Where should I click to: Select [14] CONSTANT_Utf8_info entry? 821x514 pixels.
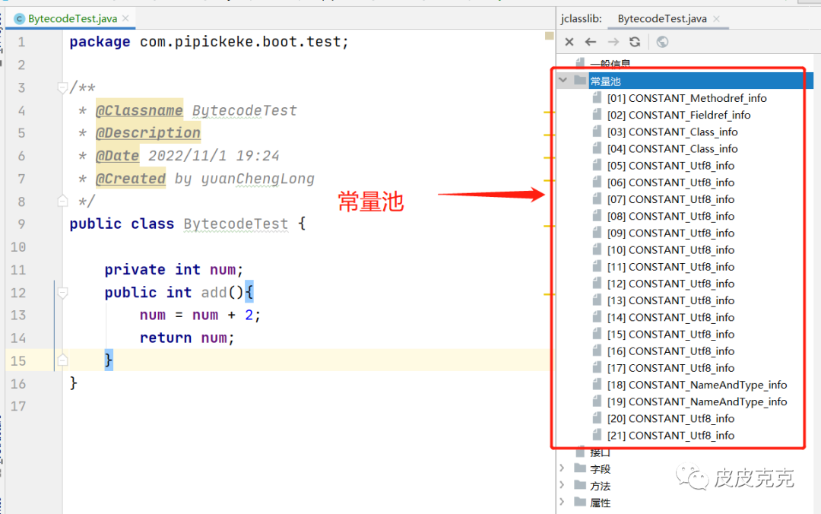coord(670,317)
